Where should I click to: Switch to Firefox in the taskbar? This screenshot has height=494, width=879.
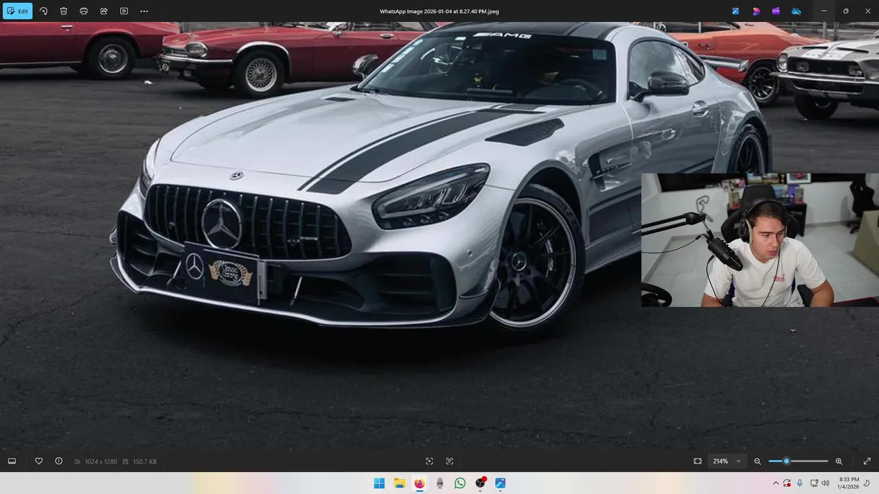420,483
